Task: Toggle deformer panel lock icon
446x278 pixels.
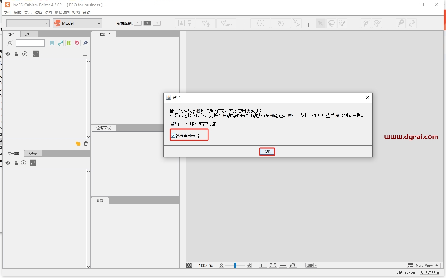Action: pyautogui.click(x=16, y=163)
